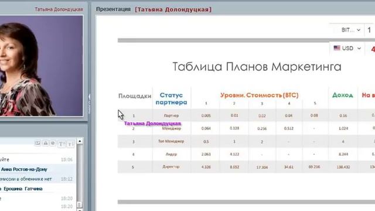This screenshot has height=211, width=375.
Task: Click the 8.244 income cell
Action: [343, 154]
